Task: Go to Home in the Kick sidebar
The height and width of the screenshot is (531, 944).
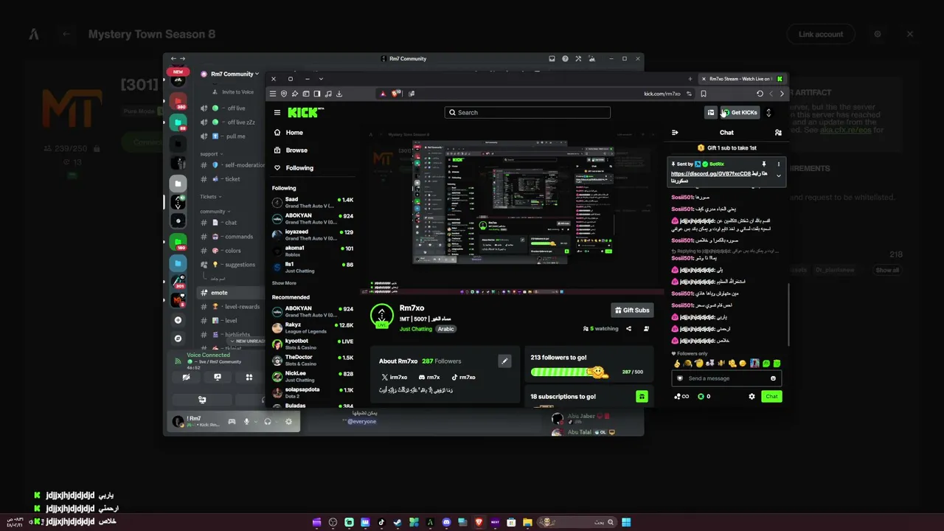Action: (288, 133)
